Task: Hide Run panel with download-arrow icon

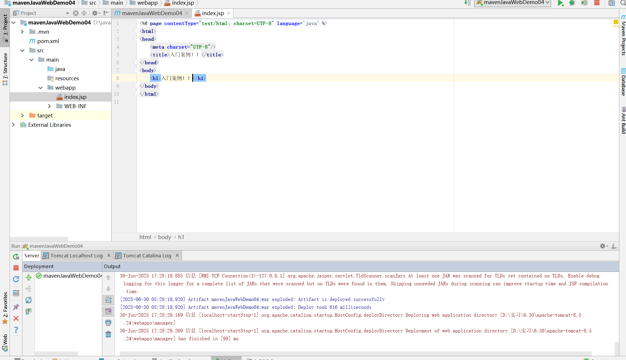Action: click(x=614, y=246)
